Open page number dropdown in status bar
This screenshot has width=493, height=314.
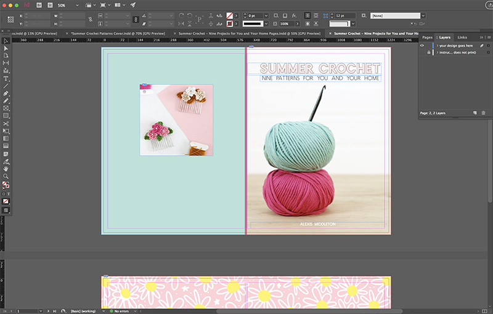[x=41, y=311]
